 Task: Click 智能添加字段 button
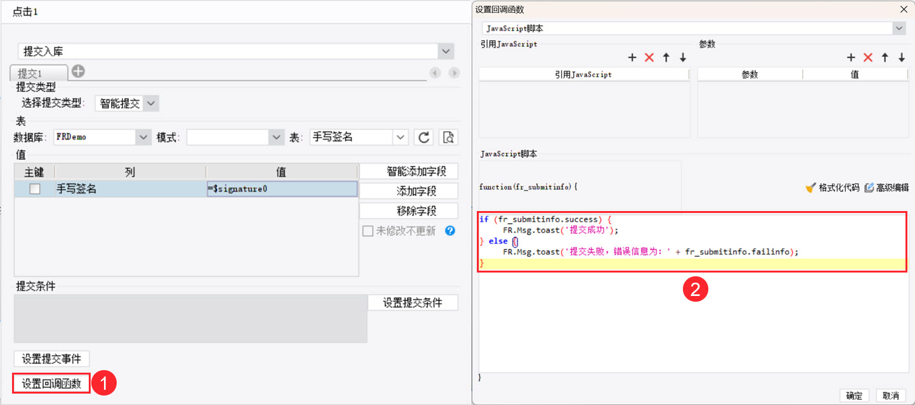click(x=409, y=171)
